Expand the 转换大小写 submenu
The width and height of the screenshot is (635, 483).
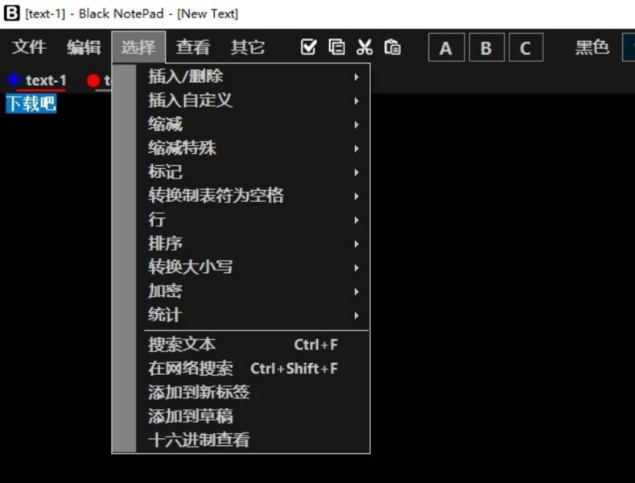click(253, 267)
